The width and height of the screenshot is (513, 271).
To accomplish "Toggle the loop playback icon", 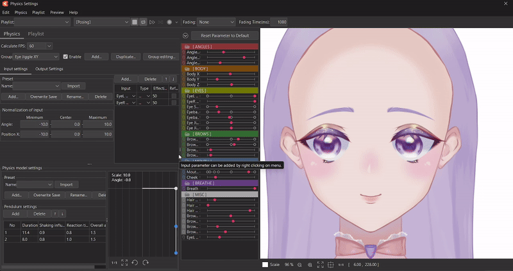I will click(144, 22).
